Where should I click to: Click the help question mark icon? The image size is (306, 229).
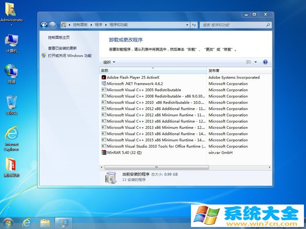pyautogui.click(x=265, y=62)
